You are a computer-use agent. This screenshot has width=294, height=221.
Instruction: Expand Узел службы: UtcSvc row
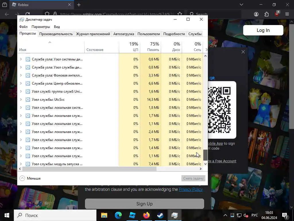21,99
